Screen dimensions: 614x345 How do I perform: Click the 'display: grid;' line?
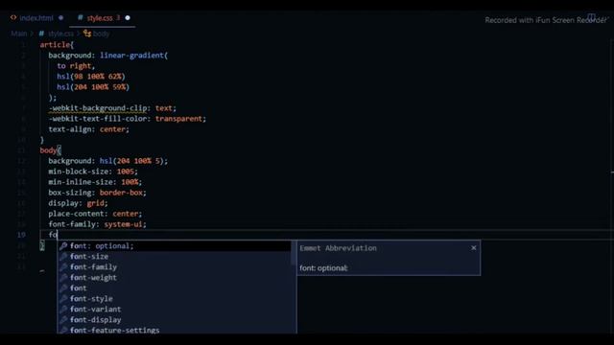click(x=78, y=203)
